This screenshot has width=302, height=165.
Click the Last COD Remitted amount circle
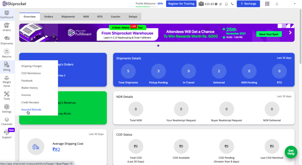(x=272, y=146)
